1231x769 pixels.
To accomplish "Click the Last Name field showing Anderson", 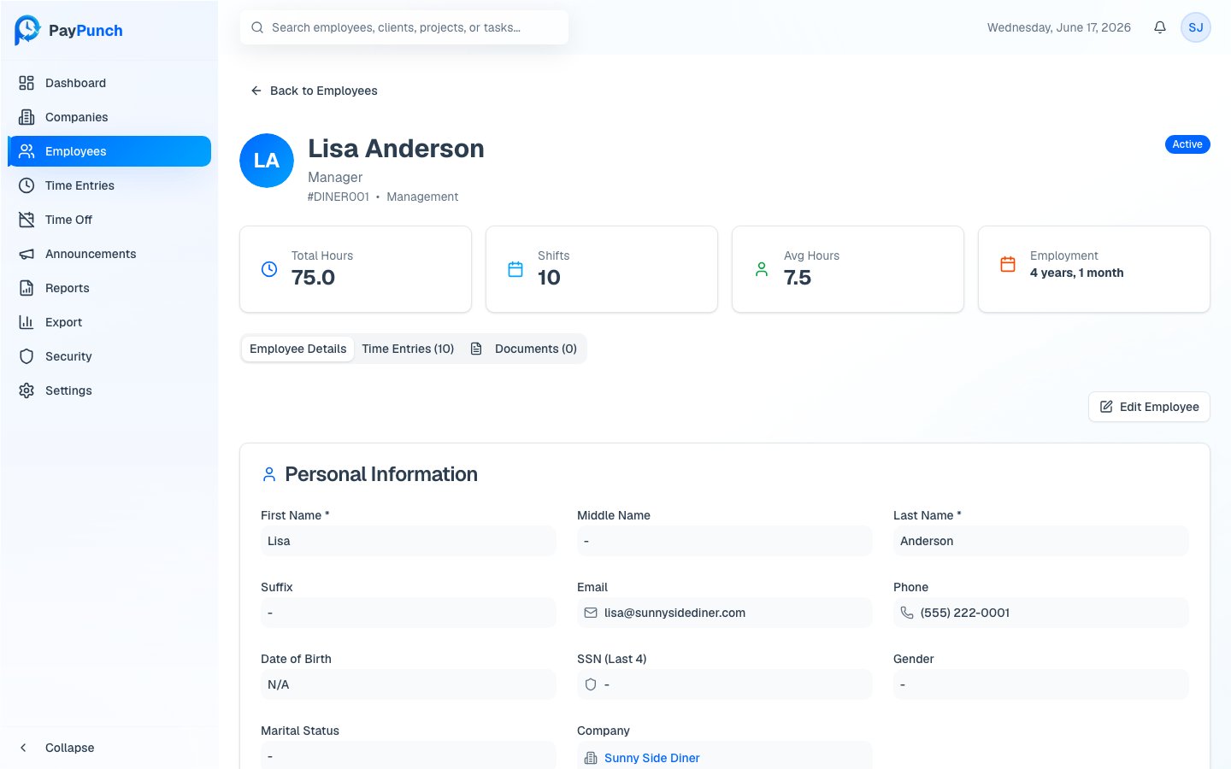I will [x=1041, y=541].
